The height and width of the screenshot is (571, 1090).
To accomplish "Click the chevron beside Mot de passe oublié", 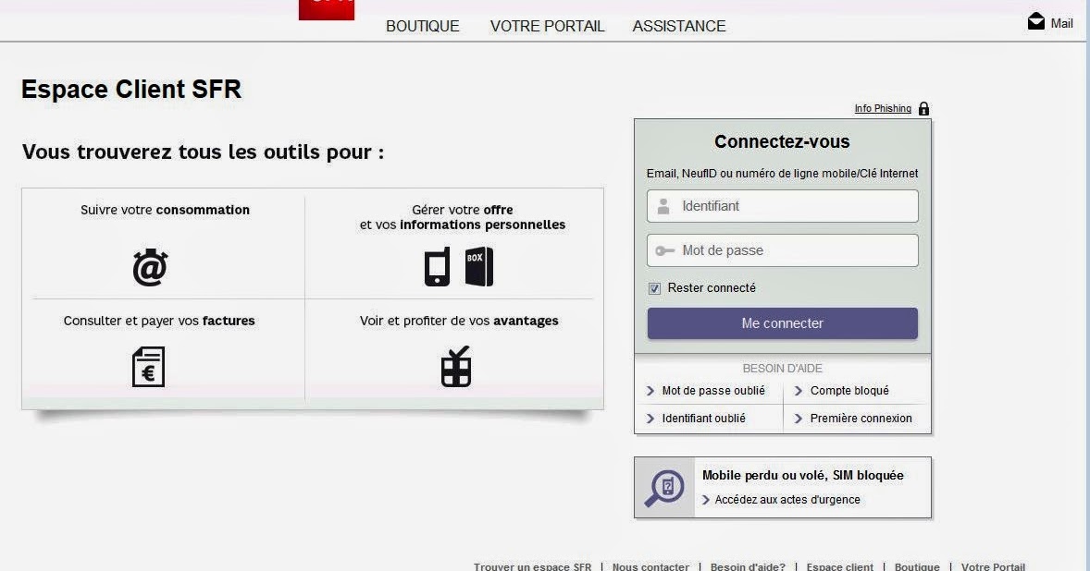I will [x=650, y=391].
